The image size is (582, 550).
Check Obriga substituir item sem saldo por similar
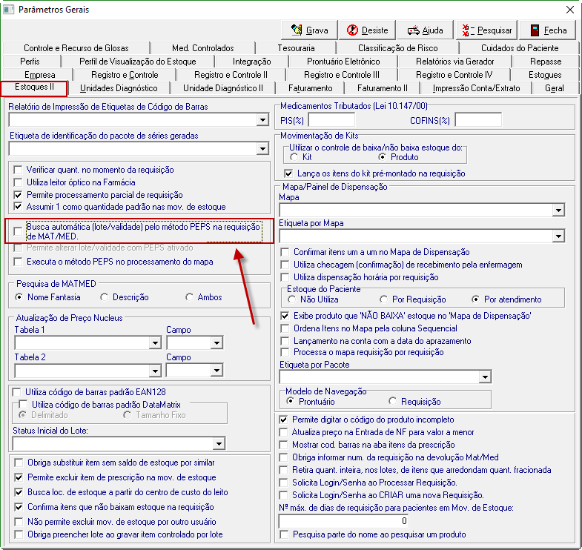[19, 463]
